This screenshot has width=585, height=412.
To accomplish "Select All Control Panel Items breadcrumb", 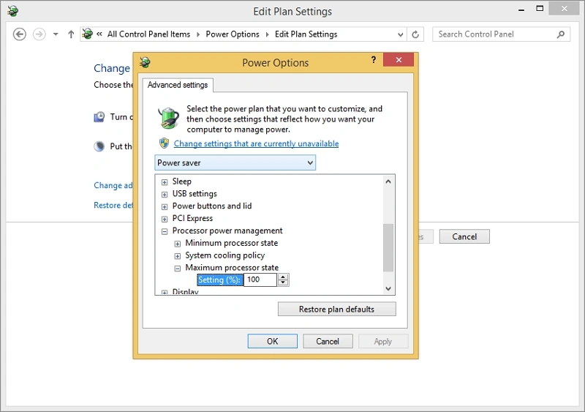I will coord(148,34).
